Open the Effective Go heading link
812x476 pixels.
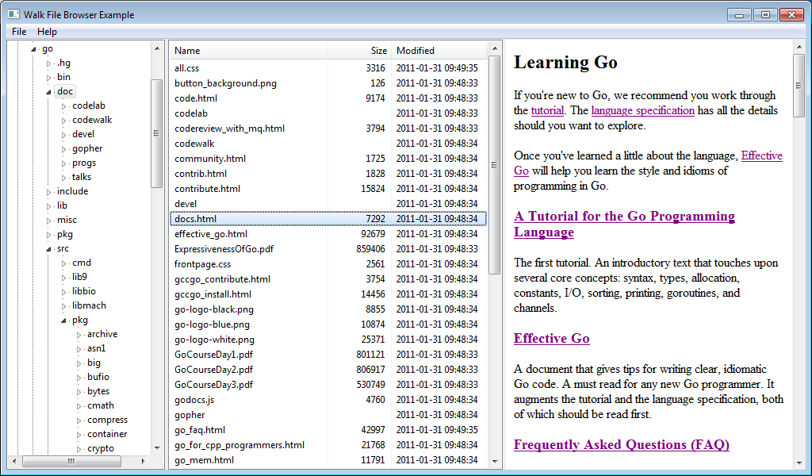coord(552,338)
